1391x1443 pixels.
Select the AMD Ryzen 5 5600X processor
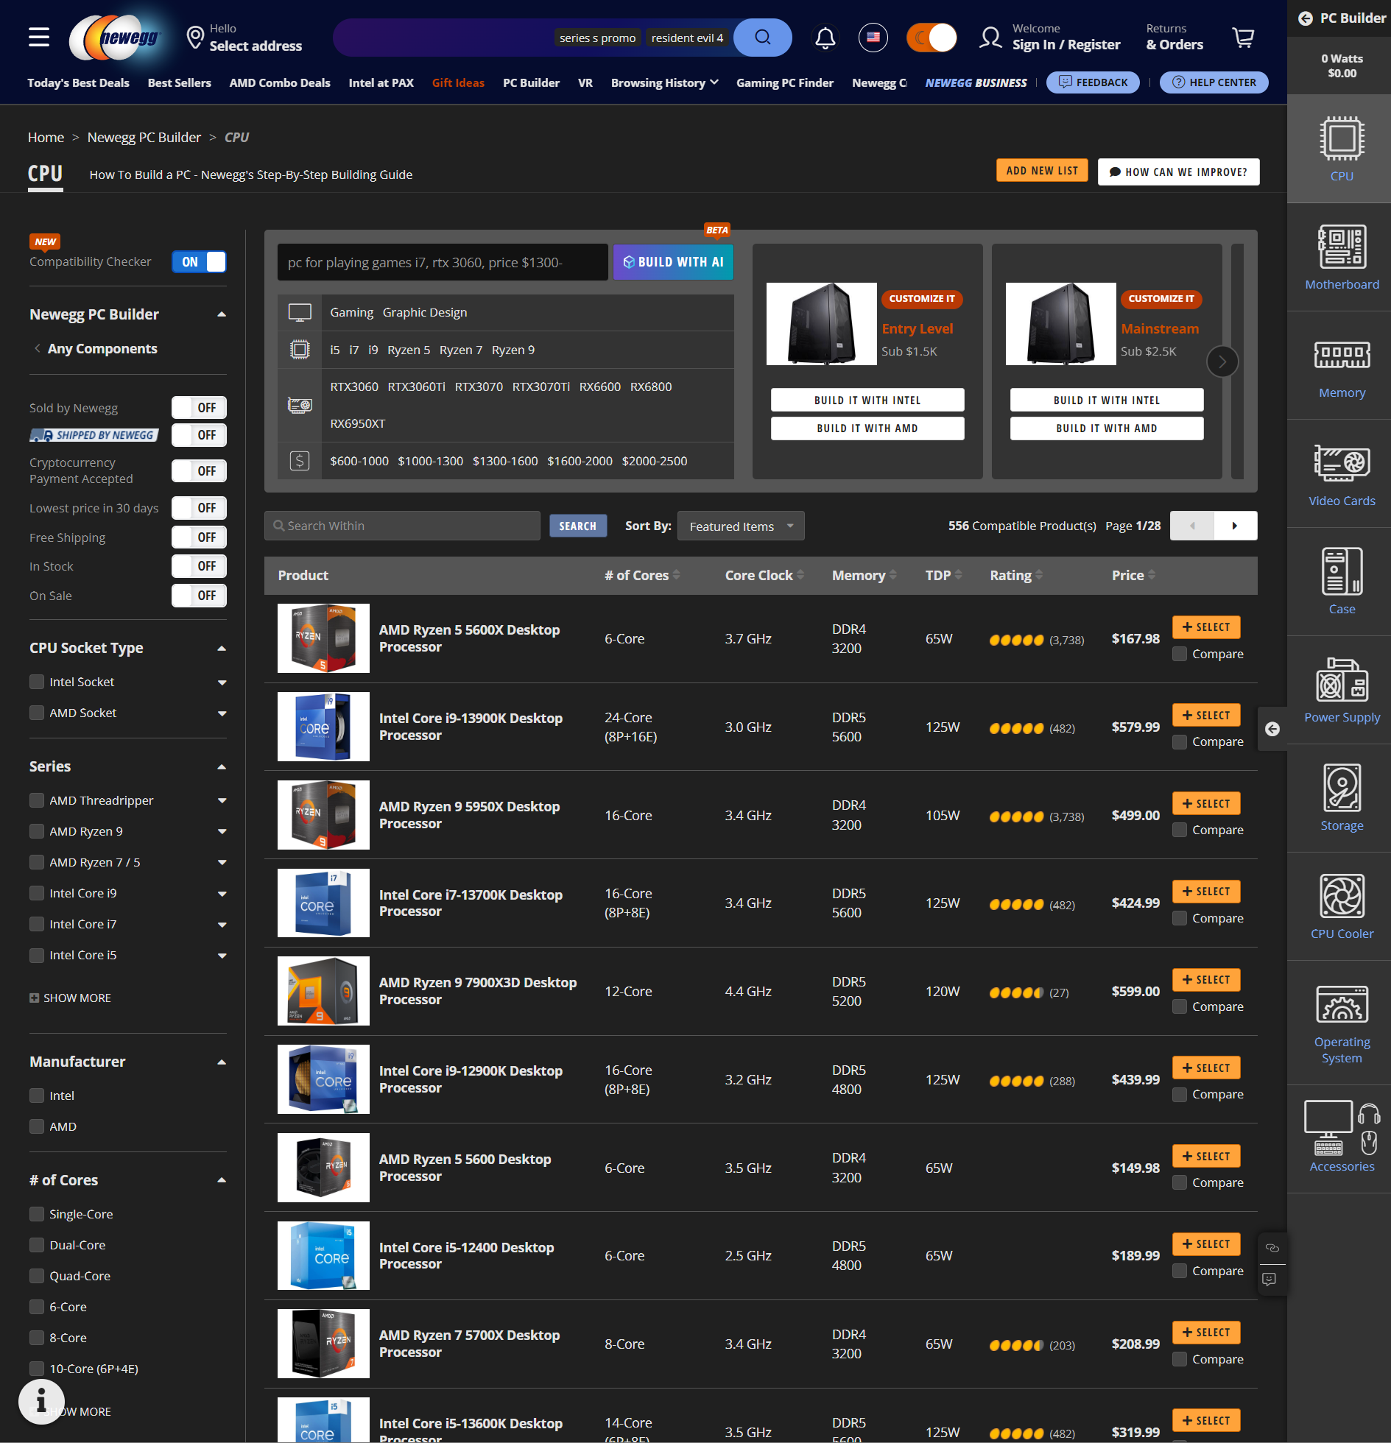click(1206, 627)
